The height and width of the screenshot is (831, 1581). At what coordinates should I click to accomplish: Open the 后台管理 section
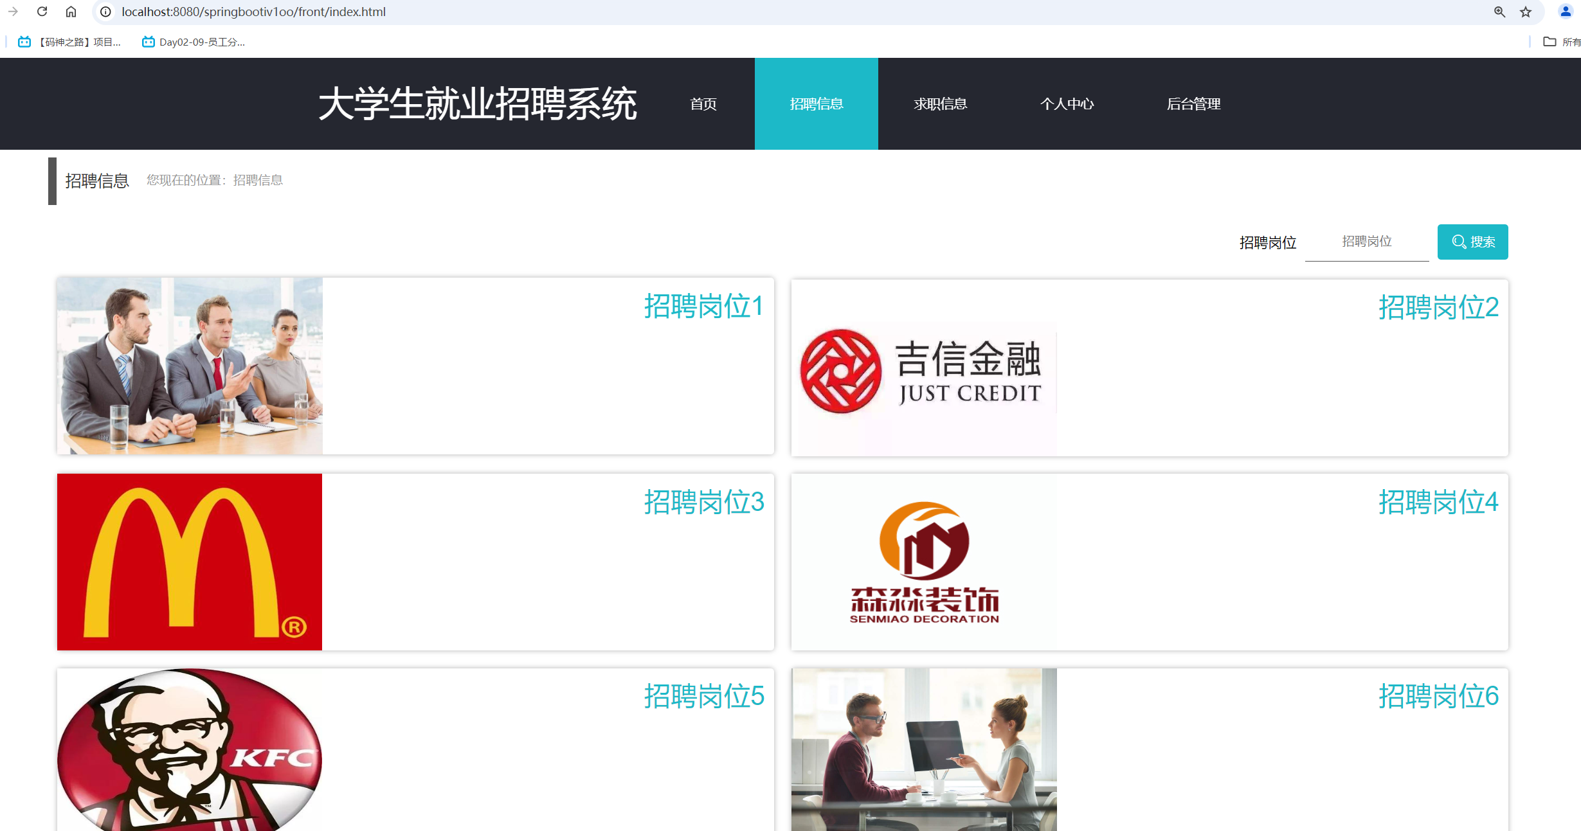[x=1194, y=103]
